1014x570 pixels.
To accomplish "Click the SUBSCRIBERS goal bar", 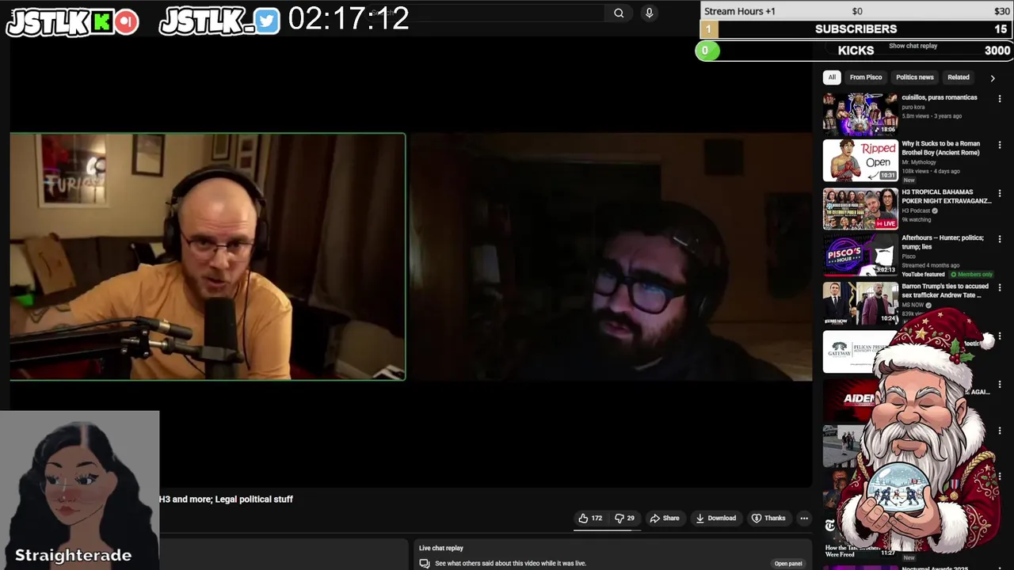I will point(856,28).
